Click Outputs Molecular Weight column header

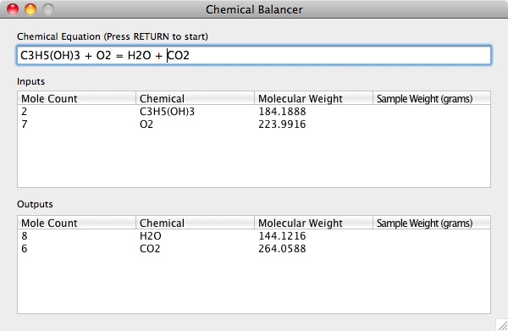tap(313, 223)
